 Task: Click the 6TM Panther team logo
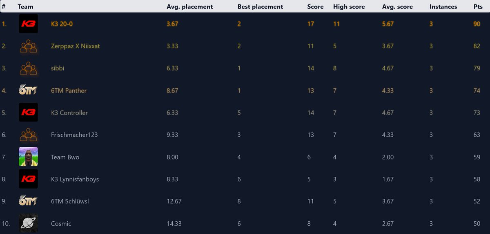[x=28, y=90]
